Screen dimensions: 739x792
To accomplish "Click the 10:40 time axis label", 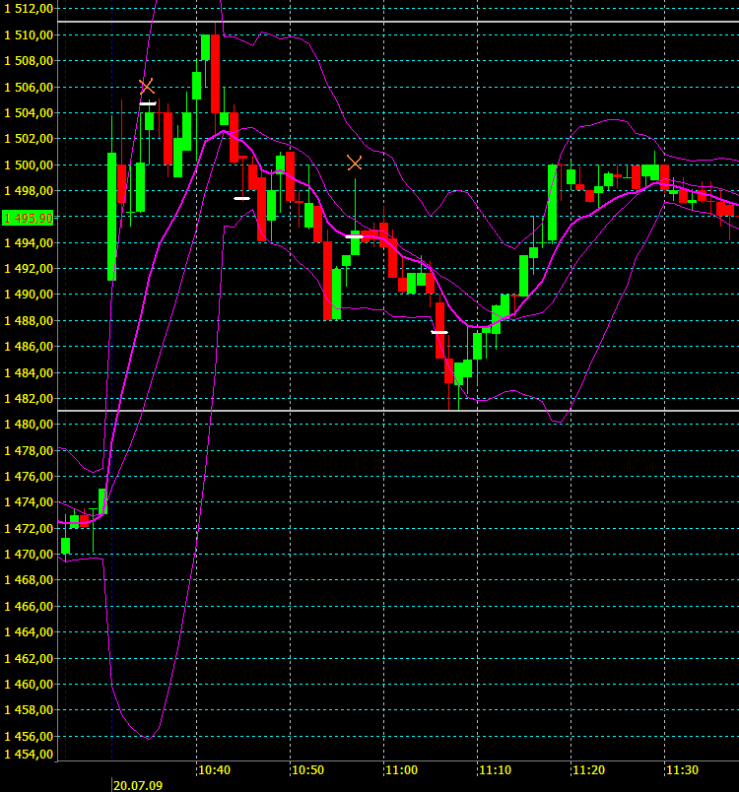I will [x=214, y=770].
